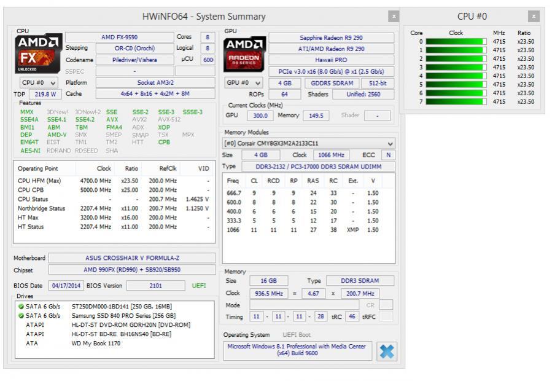Open the GPU #0 selector dropdown
Image resolution: width=552 pixels, height=381 pixels.
point(243,83)
